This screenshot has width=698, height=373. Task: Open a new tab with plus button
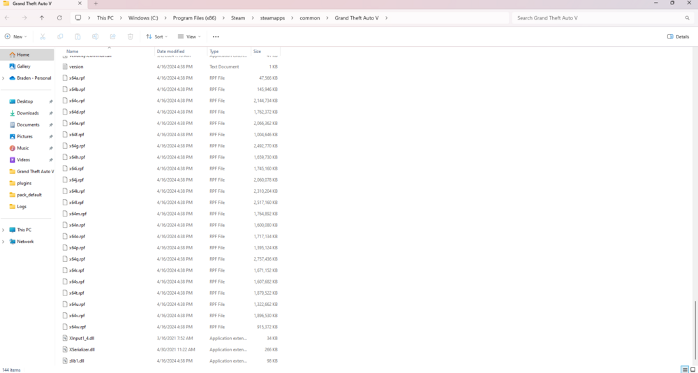[96, 3]
